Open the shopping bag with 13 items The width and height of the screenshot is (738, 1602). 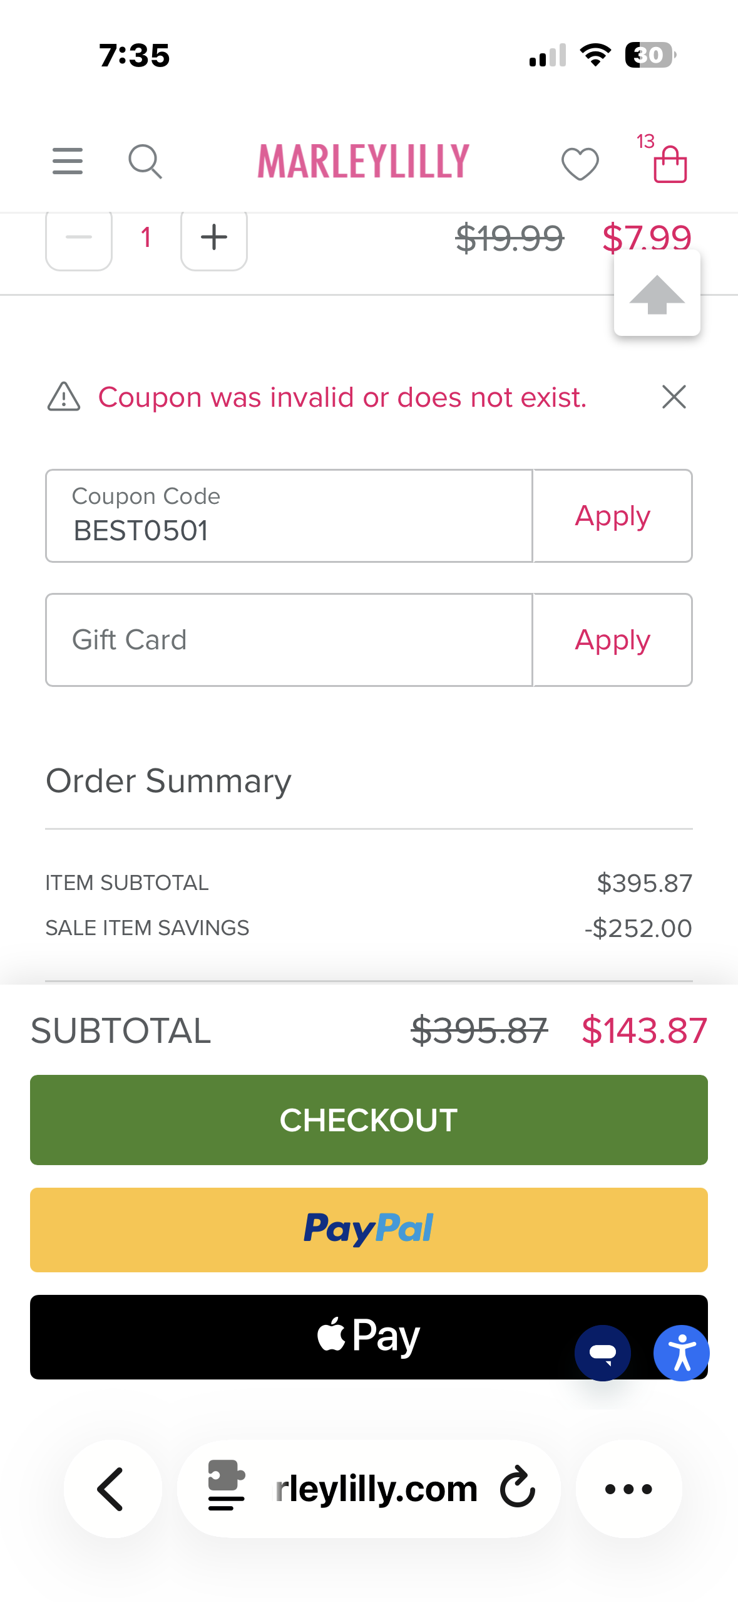667,160
